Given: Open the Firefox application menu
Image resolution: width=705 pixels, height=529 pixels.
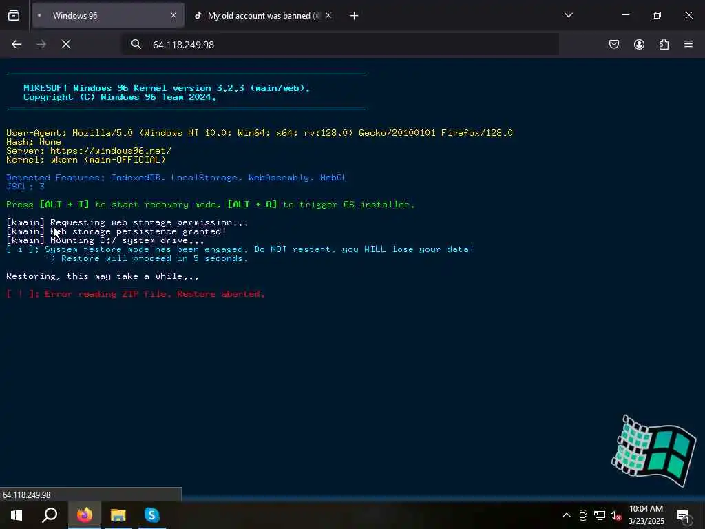Looking at the screenshot, I should point(688,44).
